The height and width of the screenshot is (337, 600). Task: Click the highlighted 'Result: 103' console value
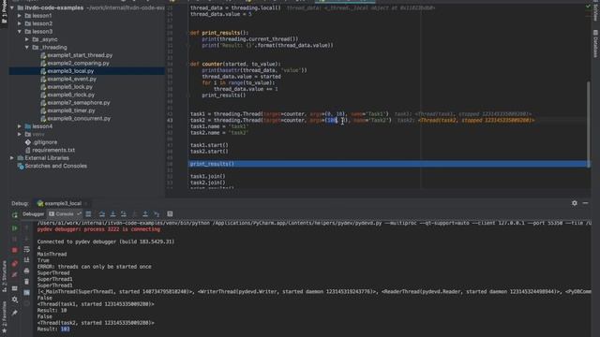pos(65,329)
